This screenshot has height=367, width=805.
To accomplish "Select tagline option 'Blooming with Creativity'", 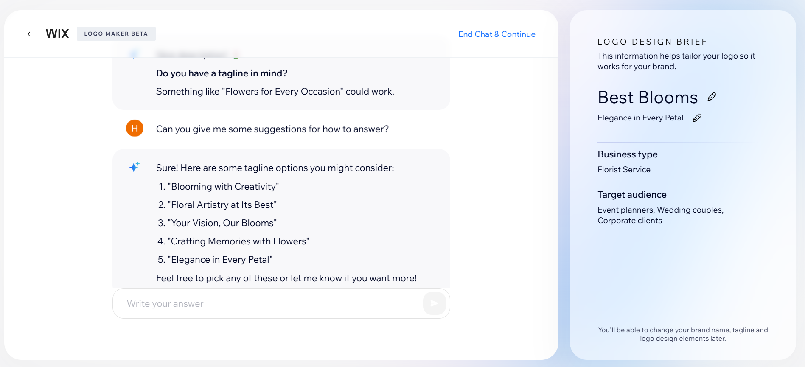I will point(223,186).
